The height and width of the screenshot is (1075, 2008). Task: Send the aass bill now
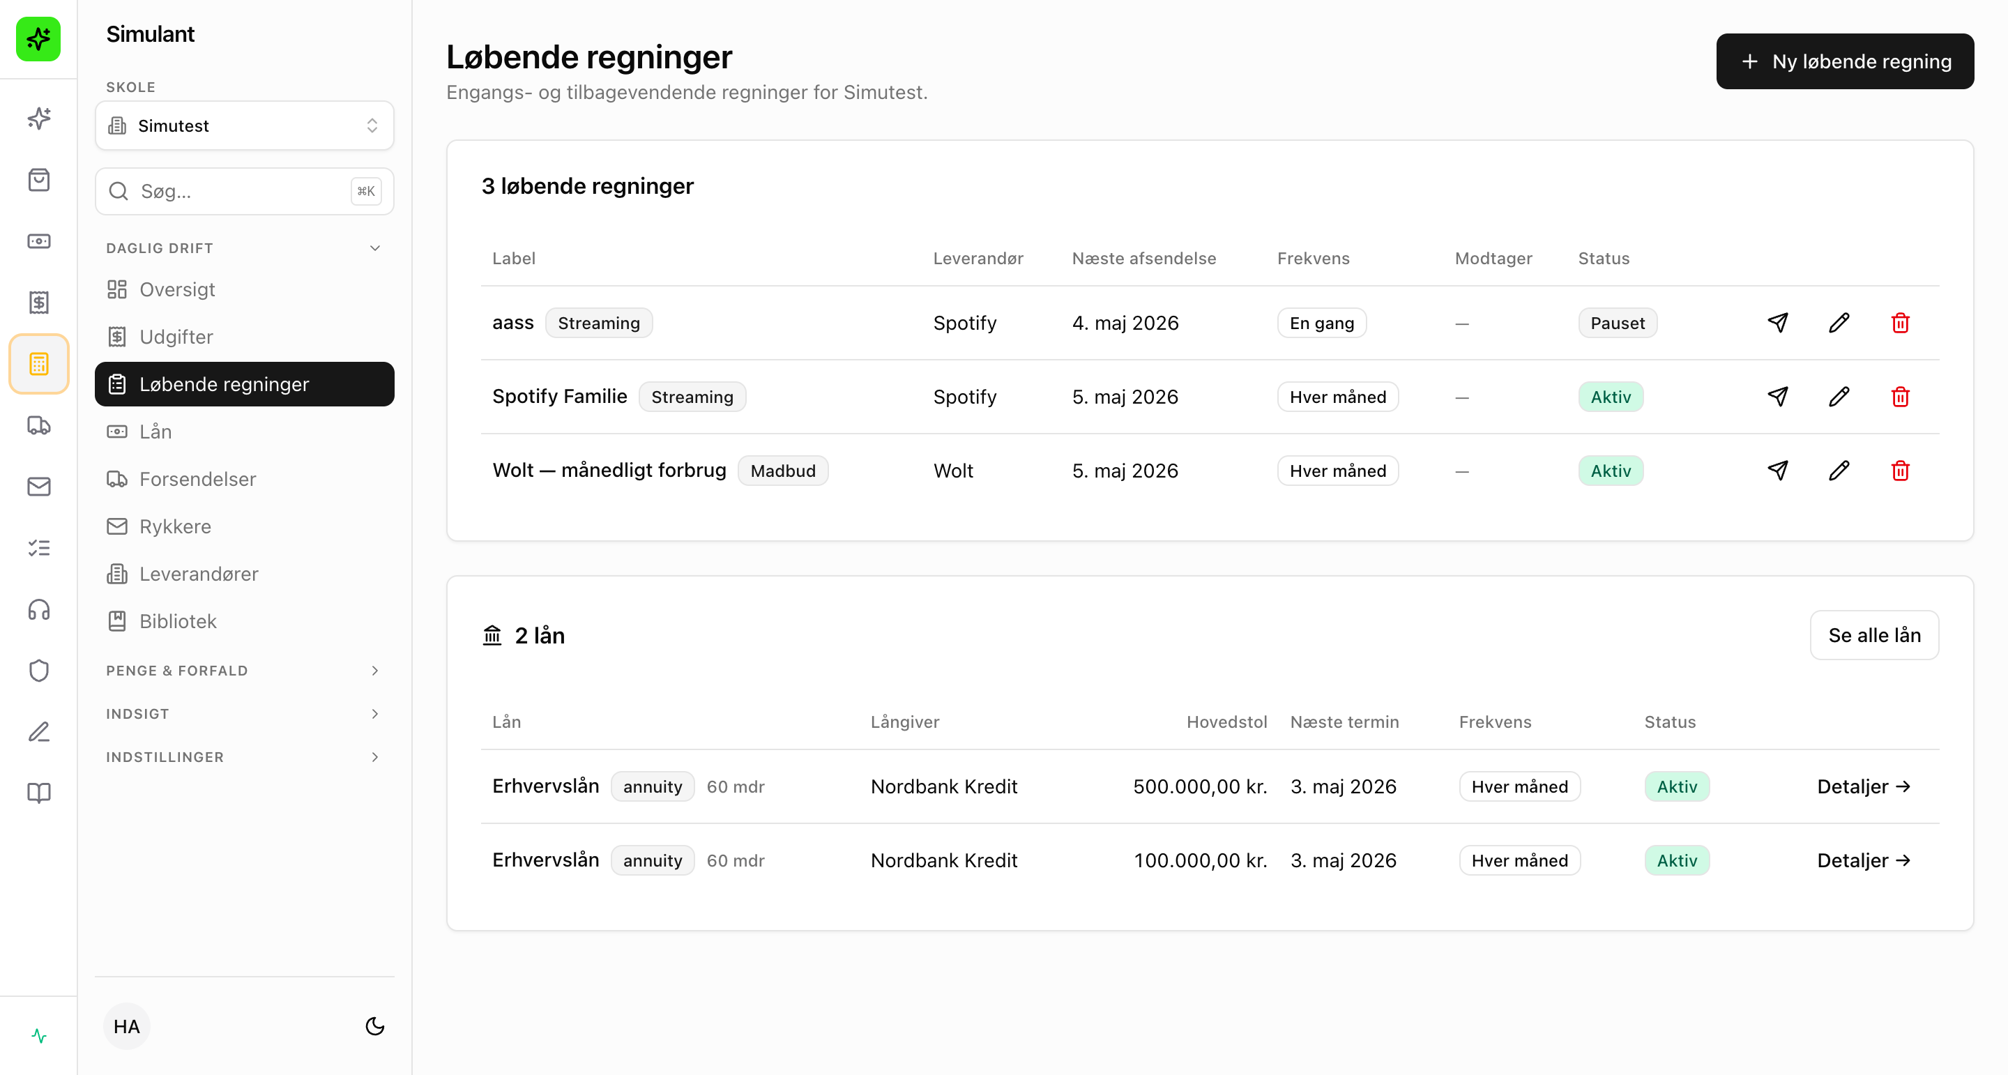click(1778, 323)
